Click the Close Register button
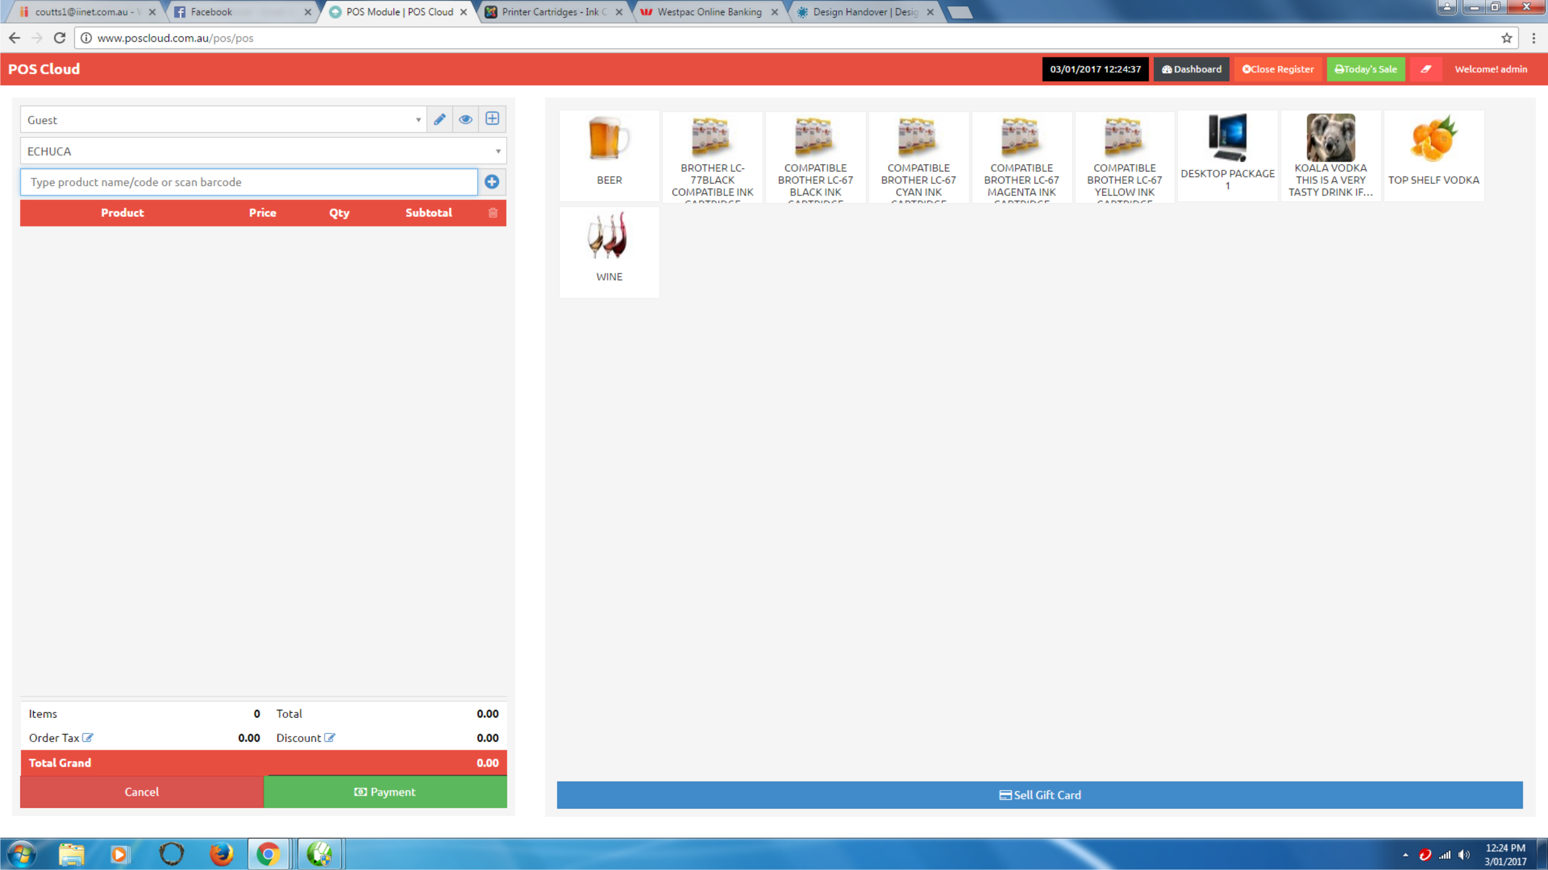Image resolution: width=1548 pixels, height=870 pixels. [x=1278, y=69]
